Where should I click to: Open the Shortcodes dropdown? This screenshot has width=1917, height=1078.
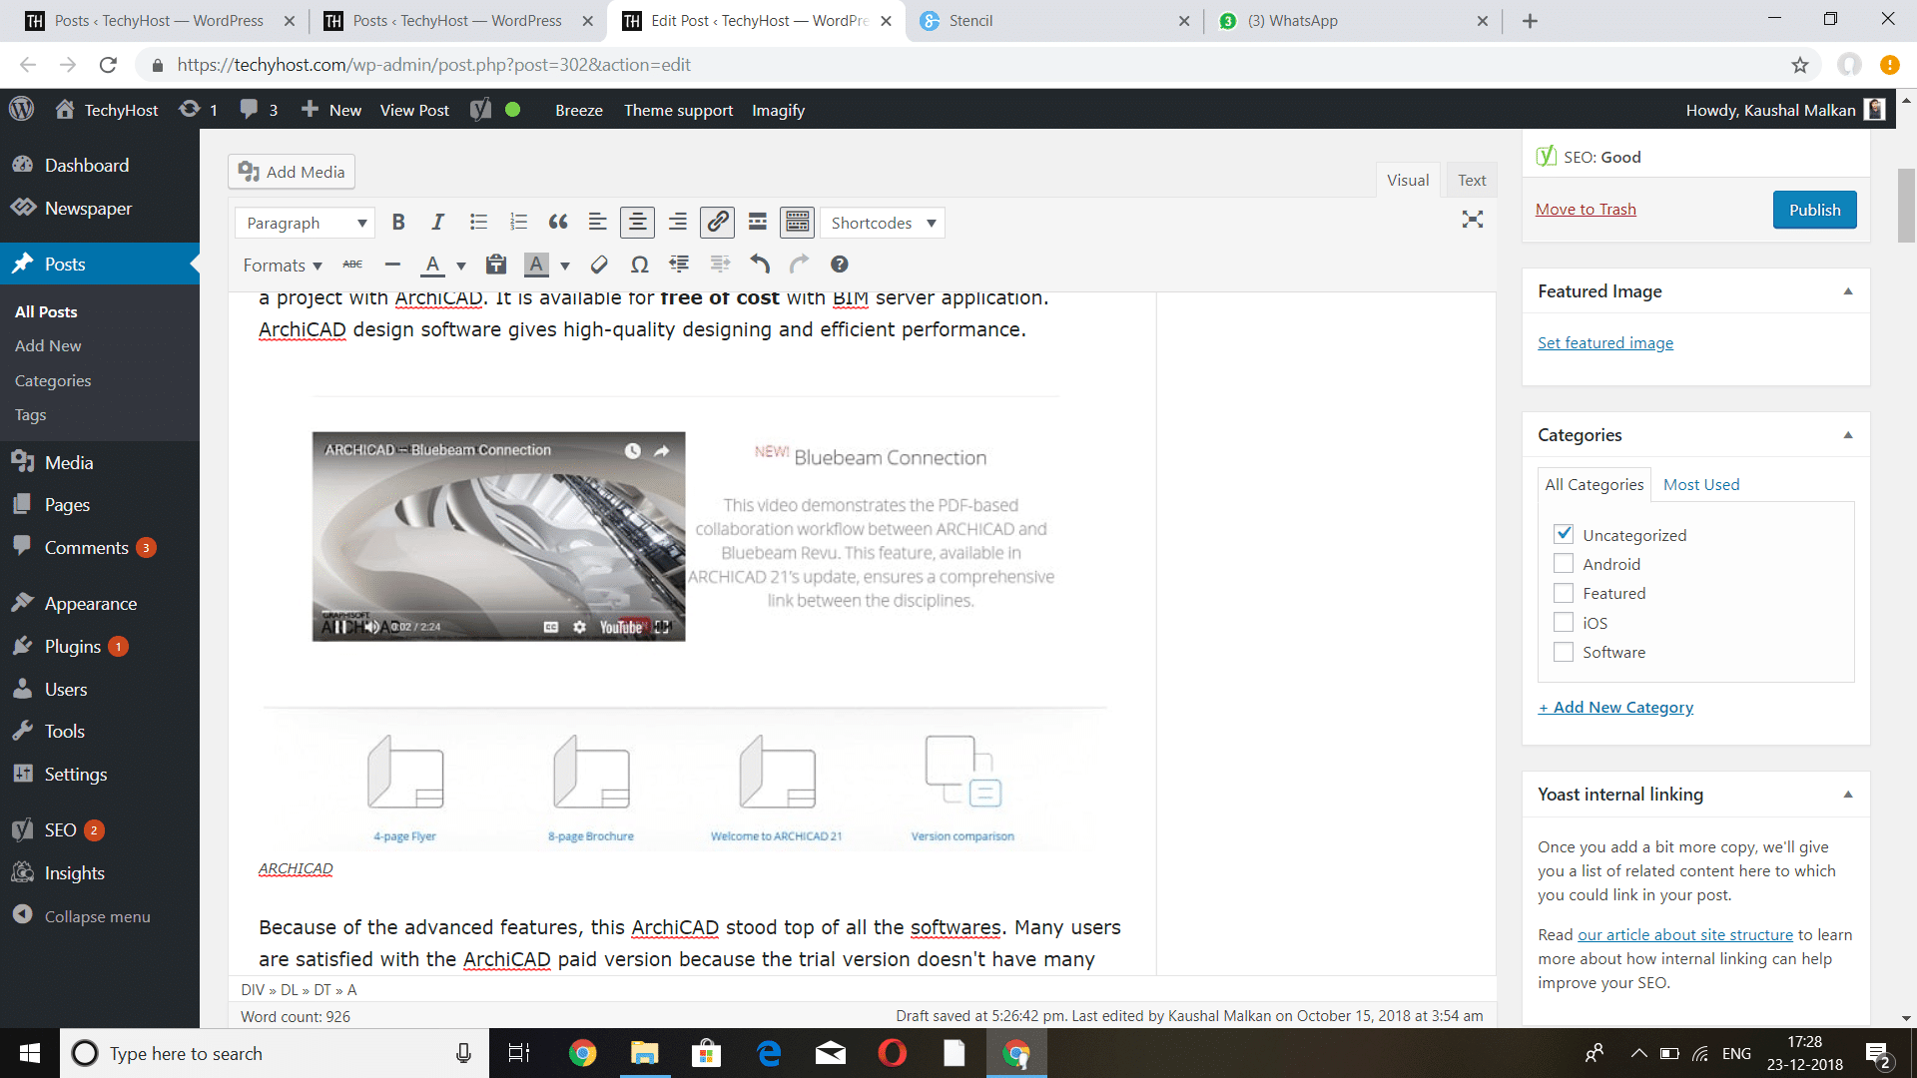(x=882, y=223)
